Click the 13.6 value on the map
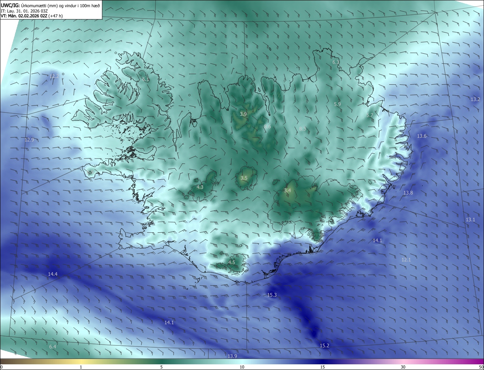The height and width of the screenshot is (370, 484). point(422,136)
